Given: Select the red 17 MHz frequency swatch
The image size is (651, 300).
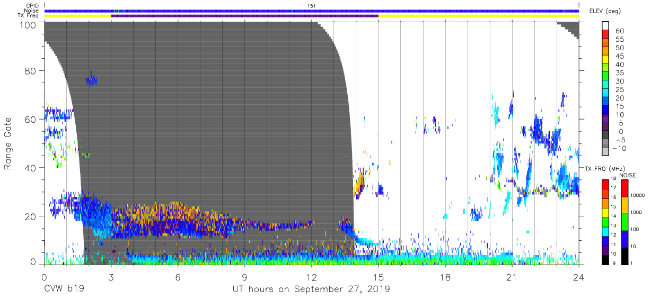Looking at the screenshot, I should pyautogui.click(x=606, y=184).
